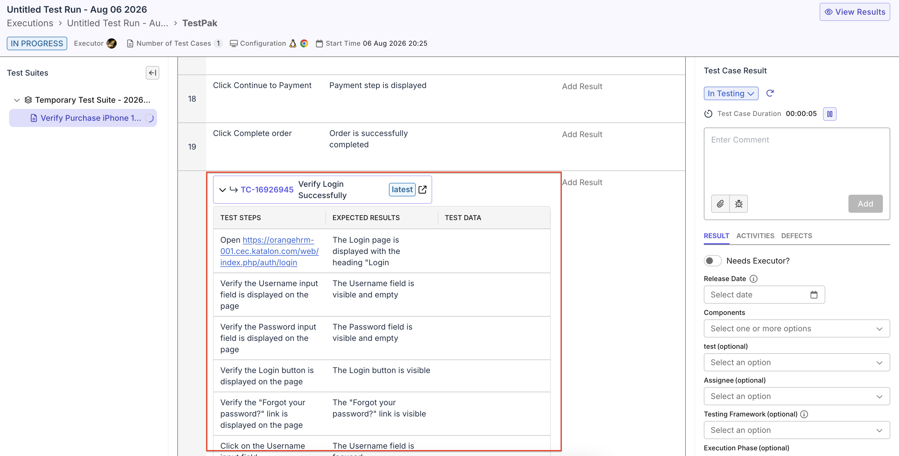Click the Add comment button

865,204
